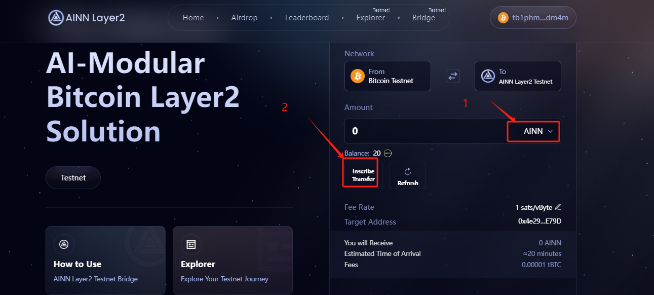This screenshot has width=654, height=295.
Task: Click the Testnet pill button
Action: click(x=73, y=178)
